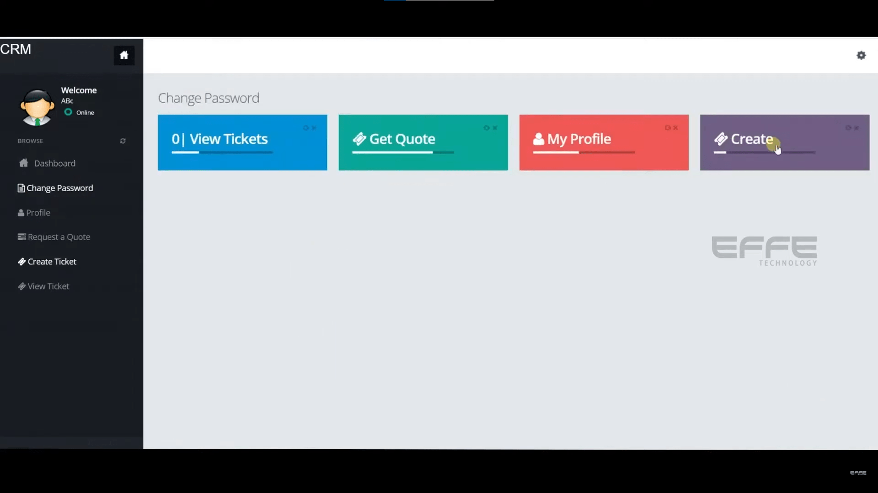The width and height of the screenshot is (878, 493).
Task: Click the Dashboard home icon in sidebar
Action: point(123,55)
